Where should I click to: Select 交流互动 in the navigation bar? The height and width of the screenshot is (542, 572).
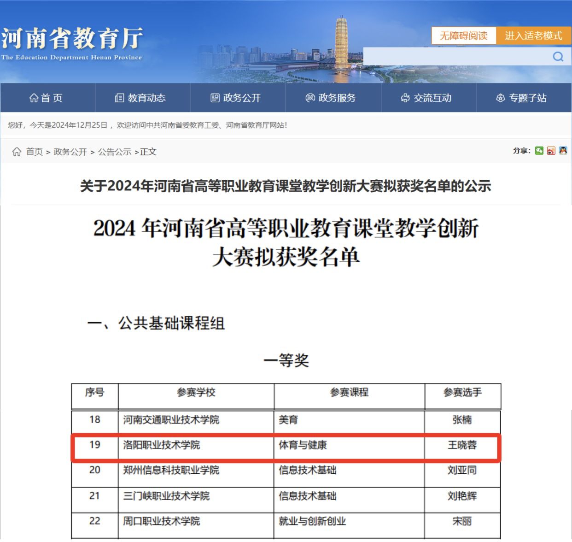click(x=426, y=98)
